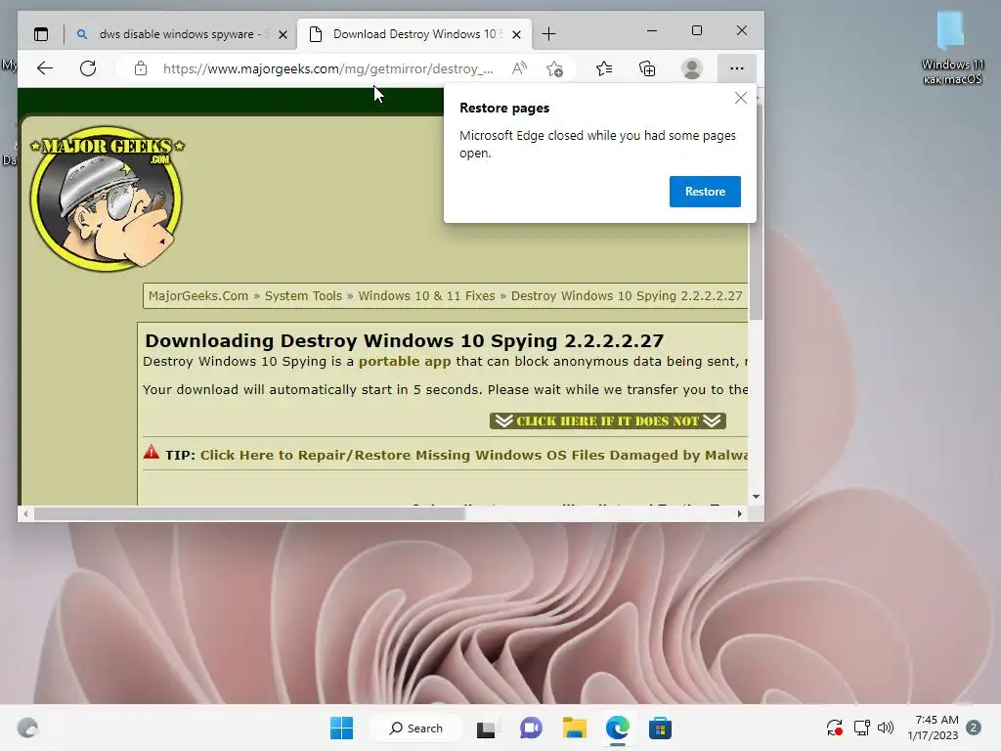The image size is (1001, 751).
Task: Open Repair/Restore Missing Windows OS Files tip
Action: (474, 456)
